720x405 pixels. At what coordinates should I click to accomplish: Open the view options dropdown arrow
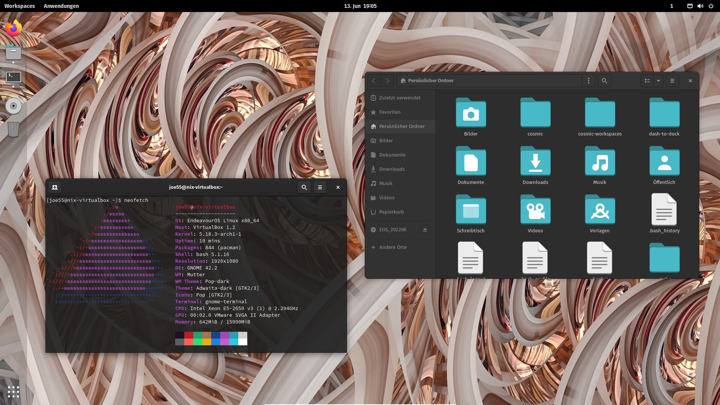point(658,81)
